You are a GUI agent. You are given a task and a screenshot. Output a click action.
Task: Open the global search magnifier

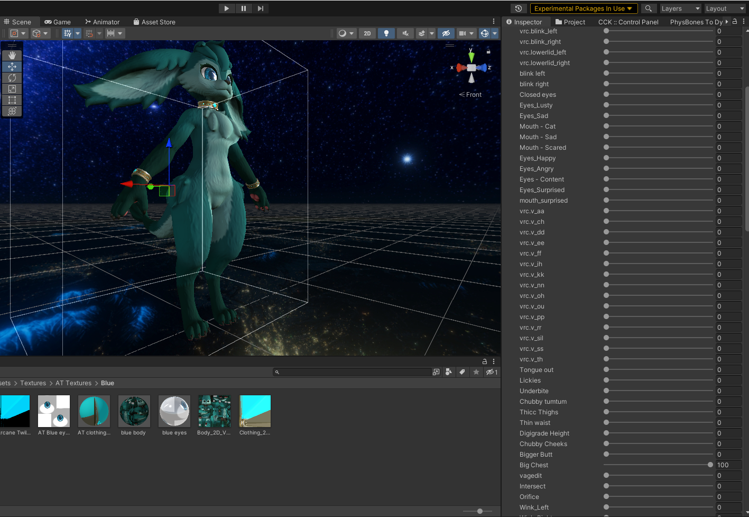coord(649,8)
